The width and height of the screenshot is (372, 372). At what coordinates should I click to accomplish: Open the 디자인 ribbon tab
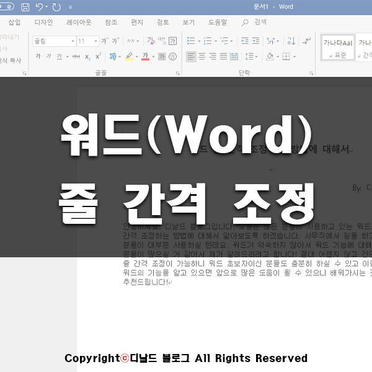[43, 22]
